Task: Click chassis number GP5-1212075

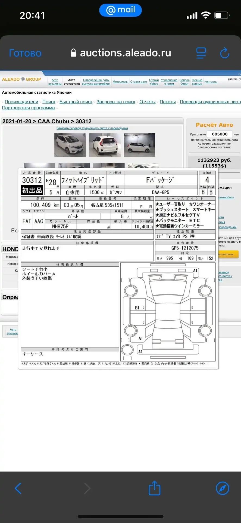Action: [185, 248]
